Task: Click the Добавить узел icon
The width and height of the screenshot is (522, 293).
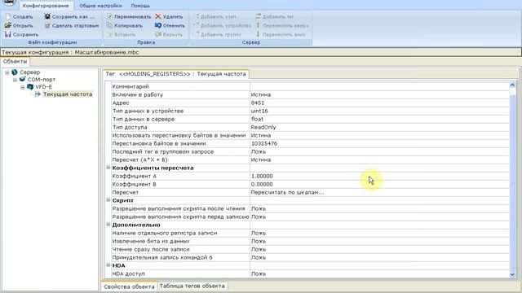Action: (197, 16)
